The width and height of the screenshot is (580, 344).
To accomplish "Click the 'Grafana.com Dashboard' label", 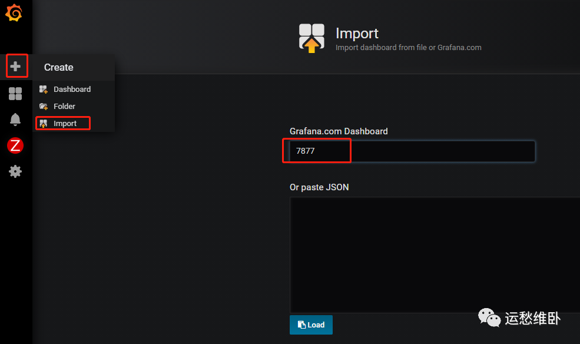I will click(339, 131).
